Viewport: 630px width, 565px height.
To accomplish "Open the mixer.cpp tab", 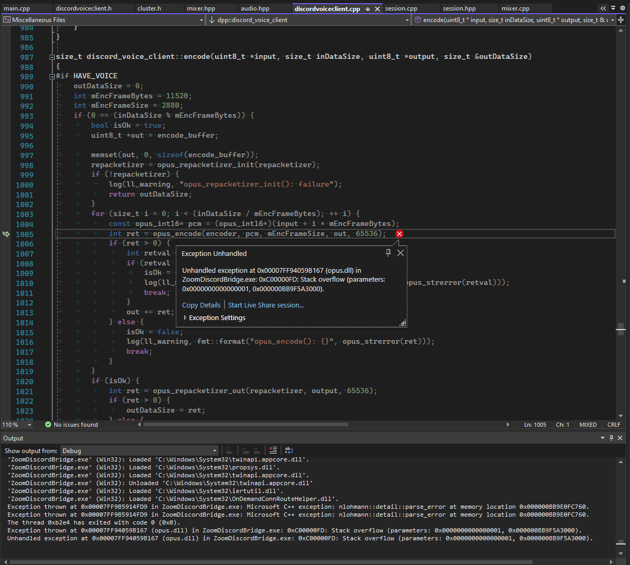I will coord(515,8).
